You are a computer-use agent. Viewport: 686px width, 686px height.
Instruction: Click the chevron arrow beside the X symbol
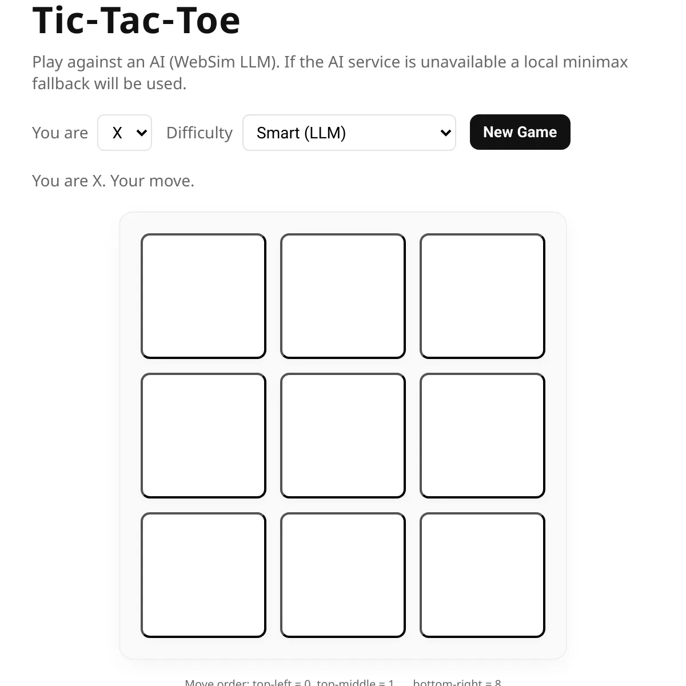tap(142, 133)
